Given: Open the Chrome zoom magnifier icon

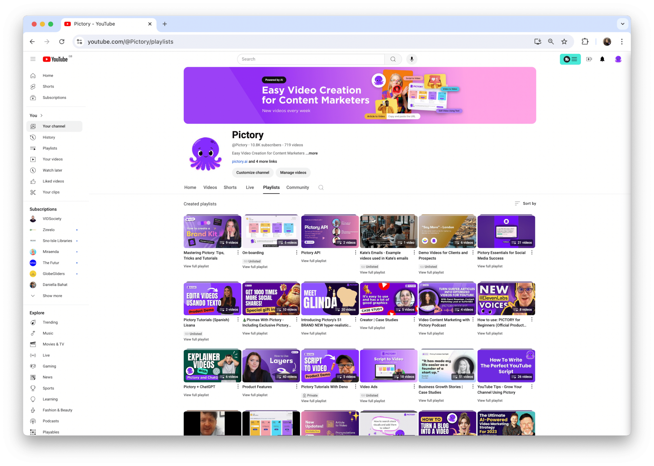Looking at the screenshot, I should point(551,42).
